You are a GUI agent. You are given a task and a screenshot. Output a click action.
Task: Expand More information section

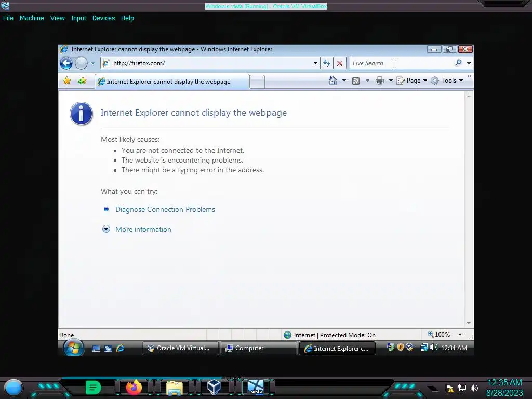[x=106, y=229]
